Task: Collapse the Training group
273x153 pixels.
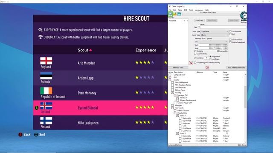Action: coord(172,93)
